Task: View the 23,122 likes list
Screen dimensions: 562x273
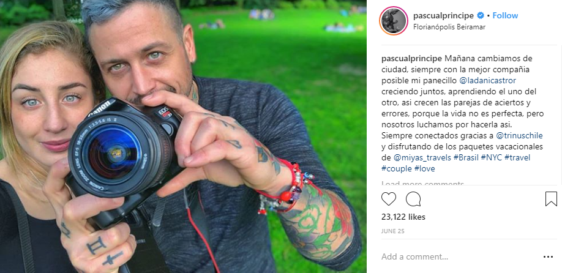Action: pos(403,217)
